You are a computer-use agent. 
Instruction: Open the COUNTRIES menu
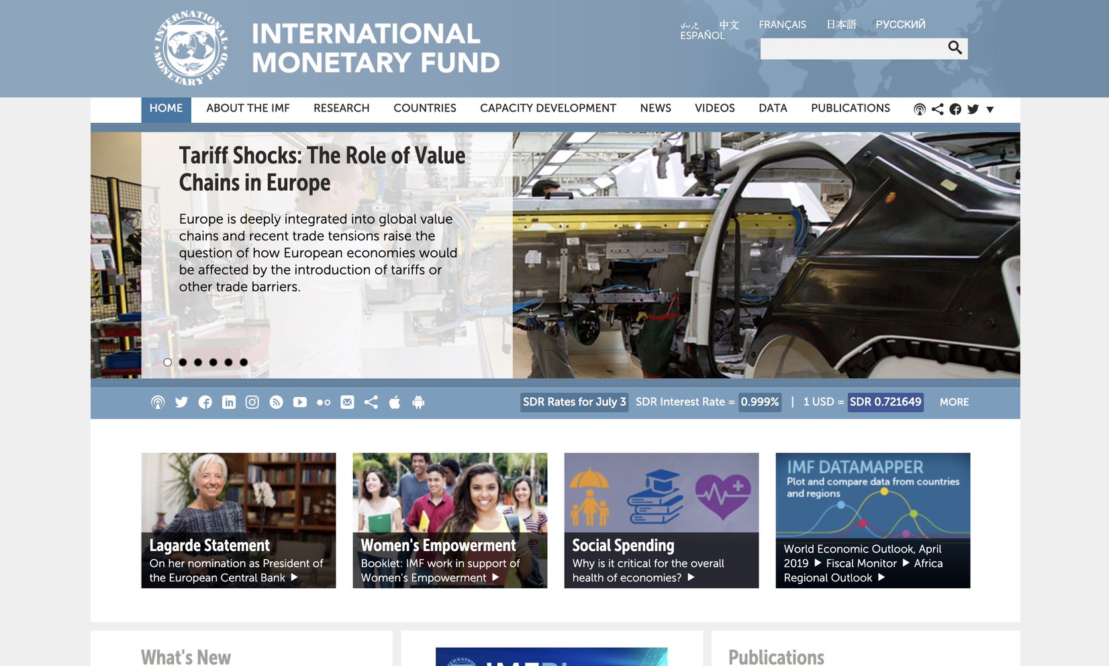click(x=425, y=109)
